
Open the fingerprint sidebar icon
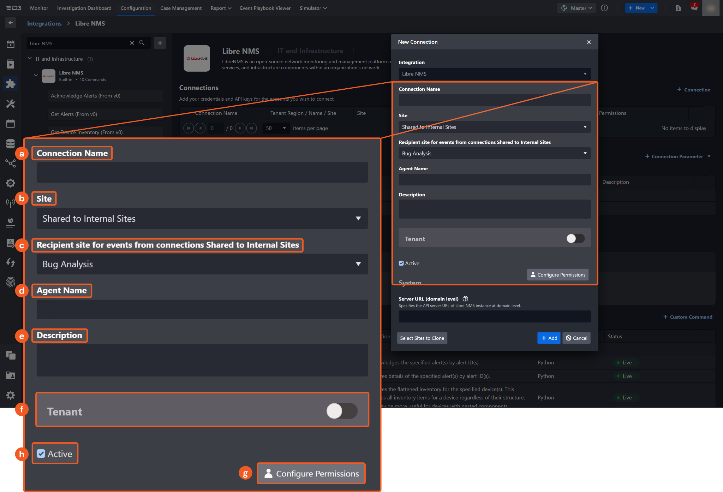pyautogui.click(x=11, y=282)
